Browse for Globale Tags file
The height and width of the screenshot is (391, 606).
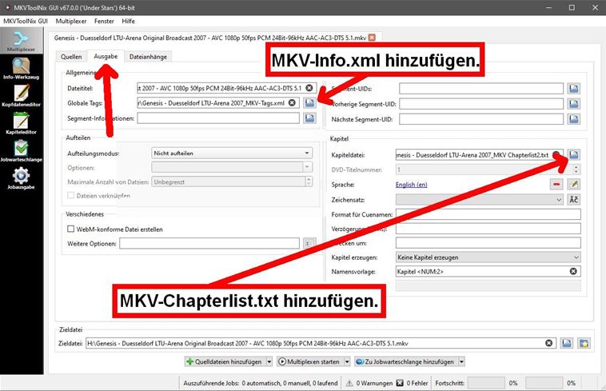pyautogui.click(x=309, y=103)
